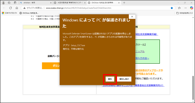
Task: Open the OhlShien-地域生活 bookmark
Action: pos(29,13)
